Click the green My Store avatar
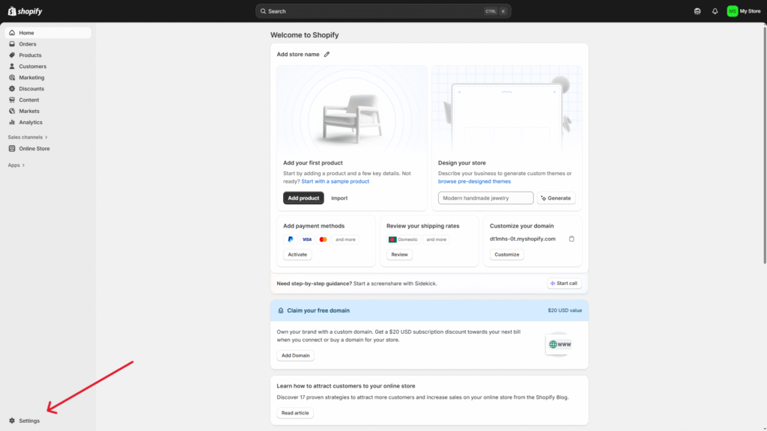The image size is (767, 431). click(x=732, y=11)
